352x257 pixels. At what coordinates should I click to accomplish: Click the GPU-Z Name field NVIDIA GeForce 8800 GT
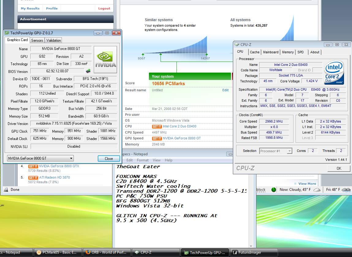61,49
